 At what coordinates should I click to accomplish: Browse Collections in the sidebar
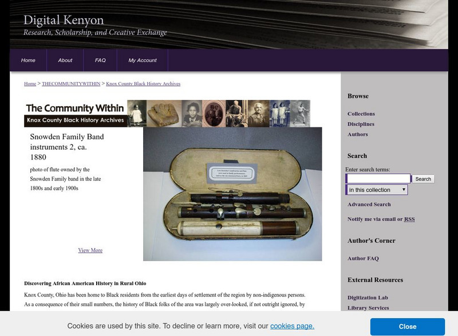361,114
